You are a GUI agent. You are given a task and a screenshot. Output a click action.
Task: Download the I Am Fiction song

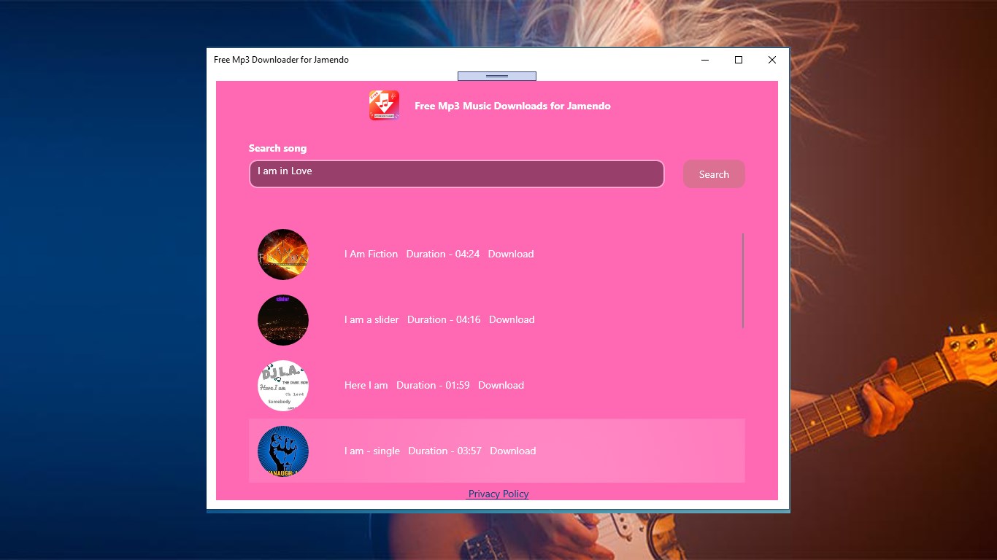coord(511,254)
